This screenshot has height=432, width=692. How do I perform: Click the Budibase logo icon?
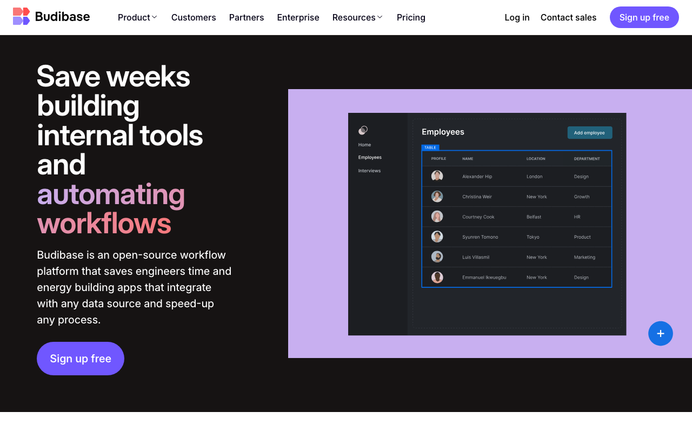(21, 16)
